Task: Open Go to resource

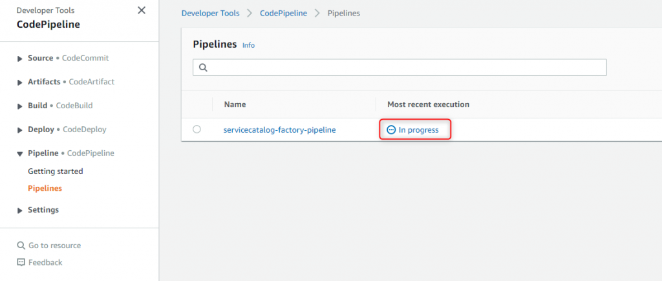Action: pos(54,246)
